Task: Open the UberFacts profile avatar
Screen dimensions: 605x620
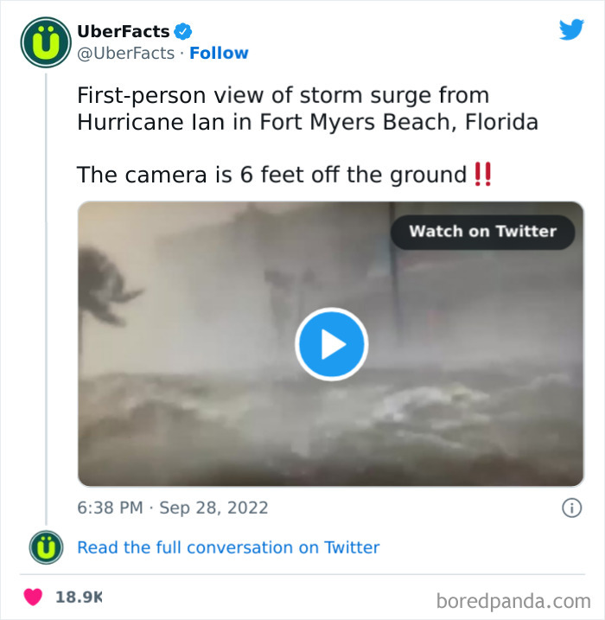Action: pyautogui.click(x=46, y=42)
